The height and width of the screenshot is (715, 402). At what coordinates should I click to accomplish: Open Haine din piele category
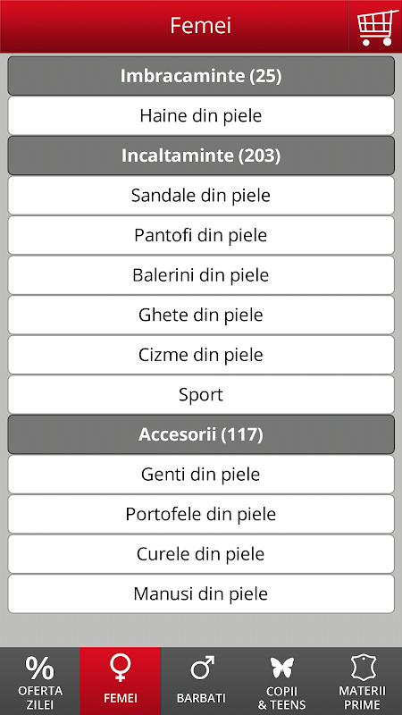[x=201, y=116]
